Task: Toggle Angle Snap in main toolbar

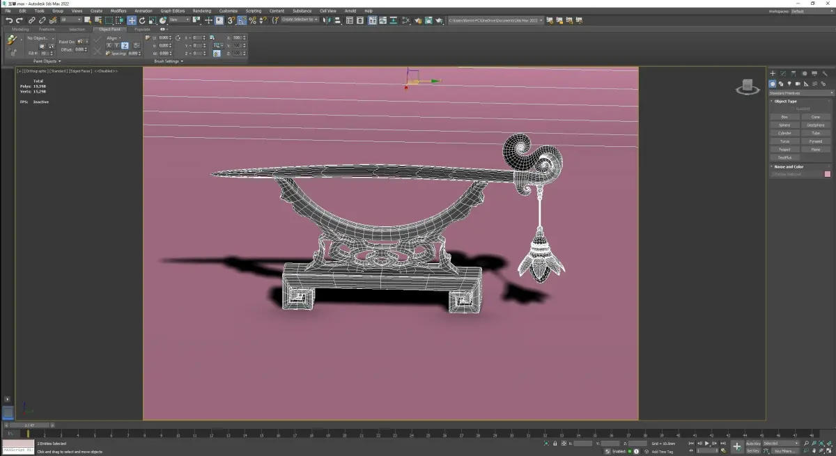Action: [241, 20]
